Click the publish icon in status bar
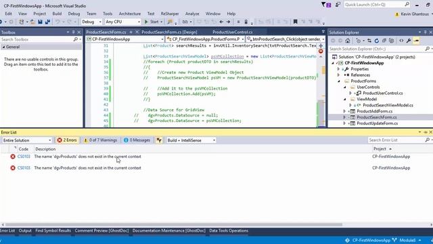 point(347,240)
